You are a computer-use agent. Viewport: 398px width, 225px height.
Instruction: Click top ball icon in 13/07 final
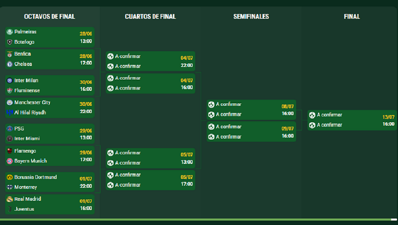click(312, 115)
